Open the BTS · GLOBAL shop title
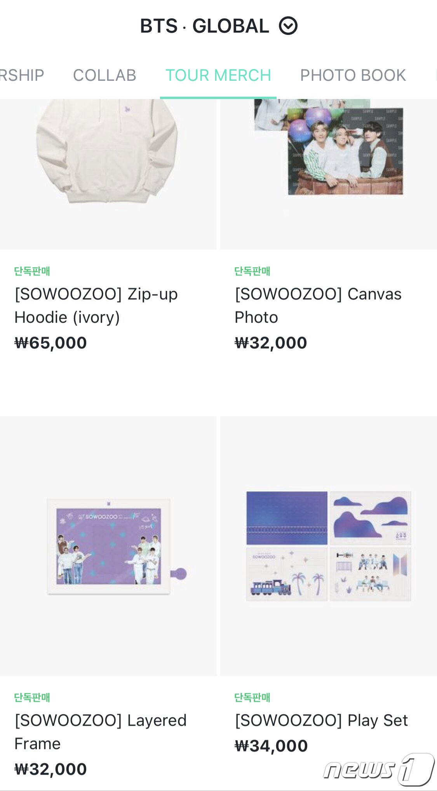This screenshot has width=437, height=791. [204, 26]
